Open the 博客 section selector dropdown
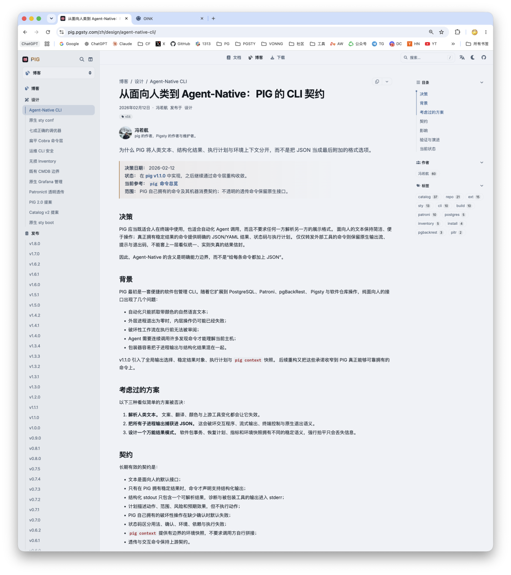 tap(59, 73)
